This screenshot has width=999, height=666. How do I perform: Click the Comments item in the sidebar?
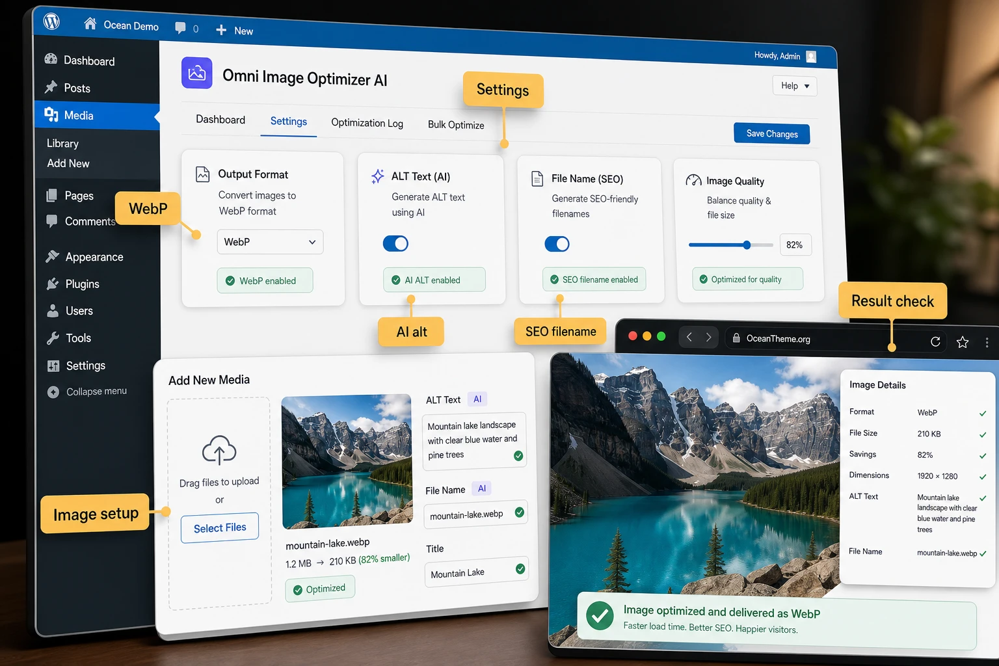(81, 222)
